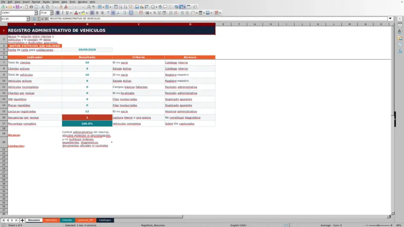Open the AutoFilter funnel tool

coord(131,7)
